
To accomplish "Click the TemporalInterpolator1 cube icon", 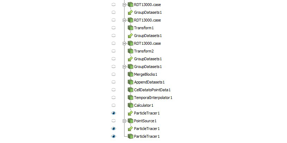I will (x=130, y=98).
